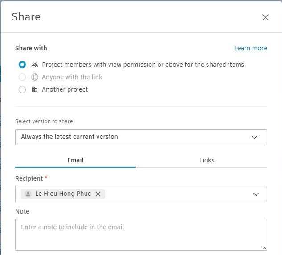Focus the Note text area

[x=141, y=235]
